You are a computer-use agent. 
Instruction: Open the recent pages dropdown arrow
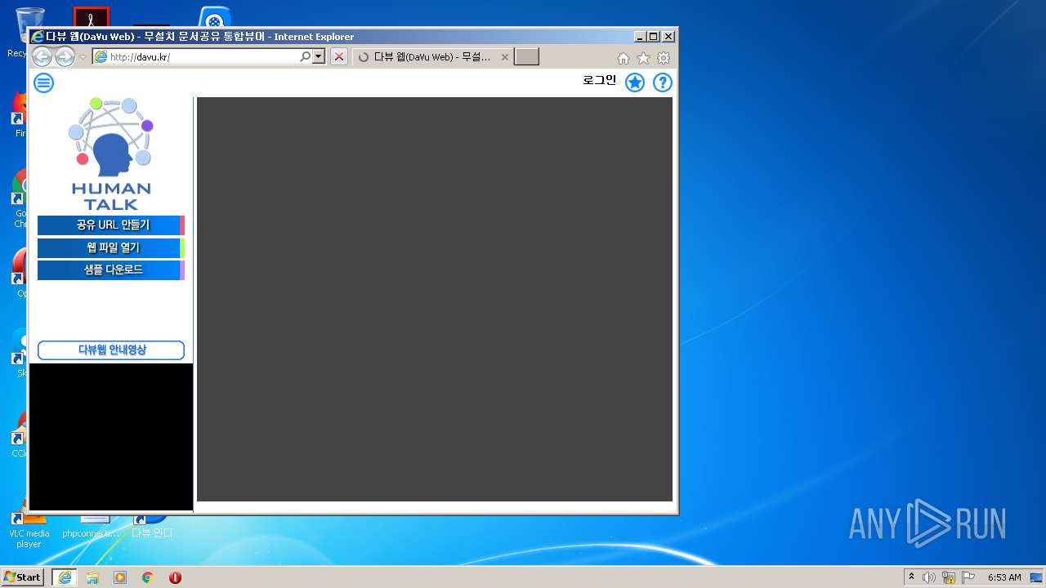[x=83, y=57]
